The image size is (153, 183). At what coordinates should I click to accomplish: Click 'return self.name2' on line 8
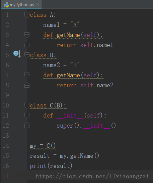pyautogui.click(x=85, y=85)
